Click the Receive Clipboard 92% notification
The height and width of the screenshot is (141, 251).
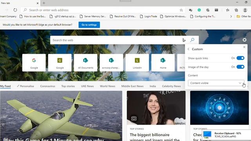point(227,135)
